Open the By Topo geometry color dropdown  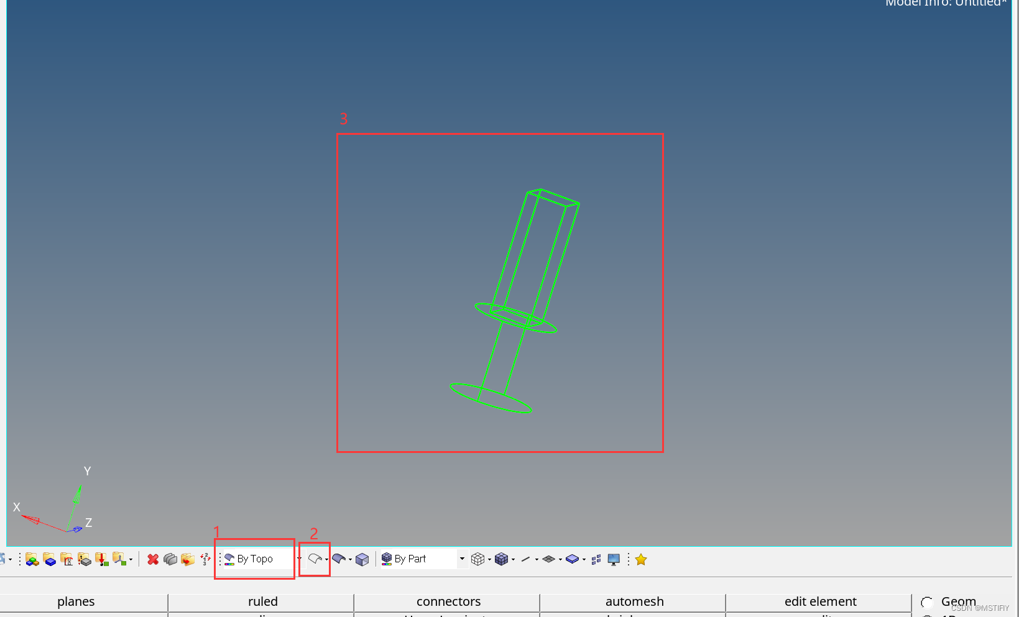point(299,559)
